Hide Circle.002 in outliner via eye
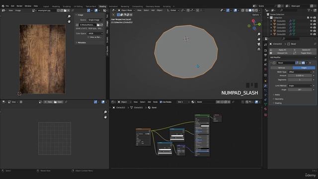This screenshot has height=179, width=318. point(312,24)
